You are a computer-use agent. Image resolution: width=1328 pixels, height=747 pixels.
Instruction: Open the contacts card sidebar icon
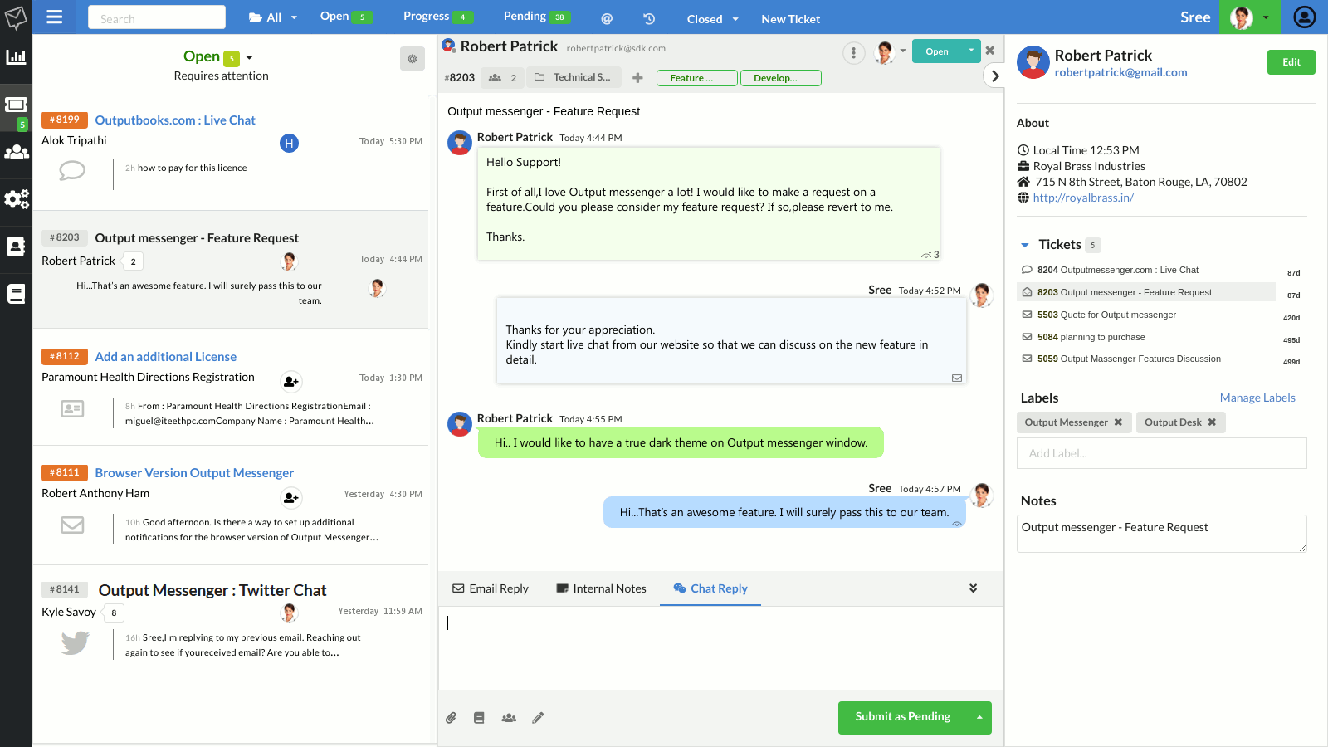point(16,247)
